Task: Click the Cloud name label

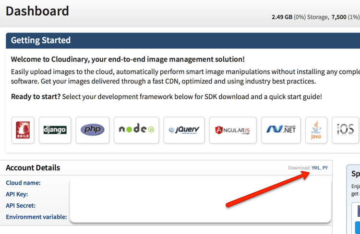Action: (x=23, y=183)
